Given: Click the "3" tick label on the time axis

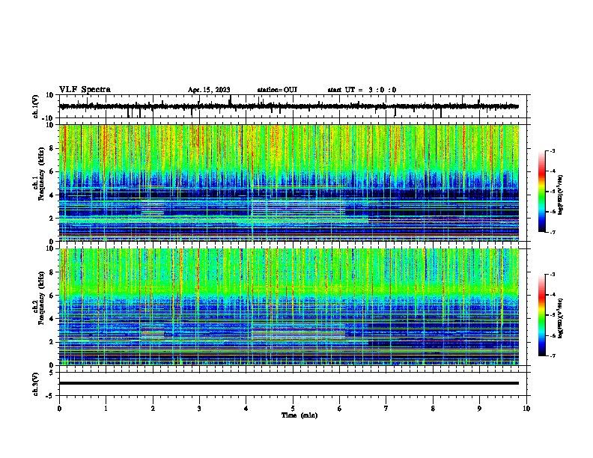Looking at the screenshot, I should coord(199,409).
